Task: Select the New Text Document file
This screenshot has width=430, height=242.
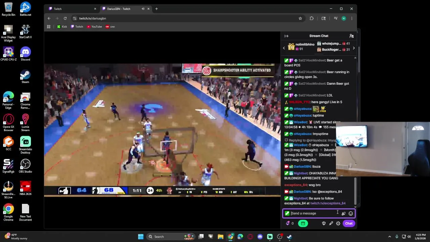Action: point(25,212)
